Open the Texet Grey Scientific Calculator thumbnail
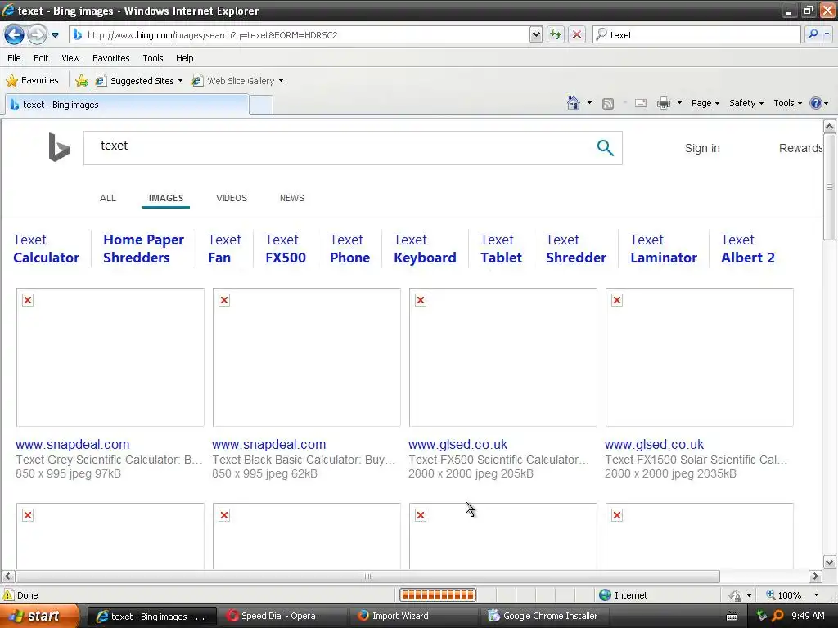The height and width of the screenshot is (628, 838). pos(110,357)
